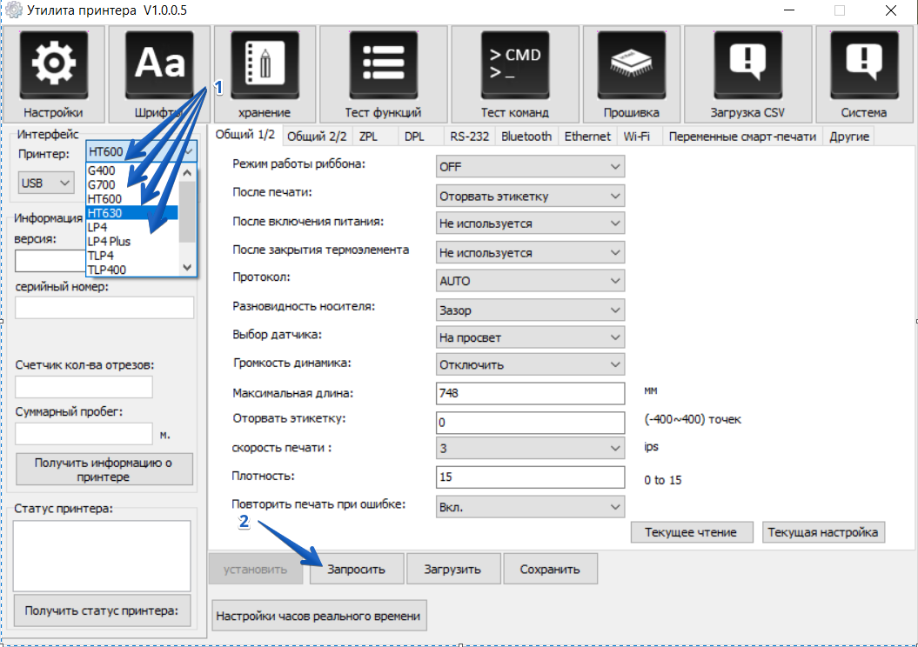The width and height of the screenshot is (918, 647).
Task: Click the Максимальная длина input field
Action: coord(530,393)
